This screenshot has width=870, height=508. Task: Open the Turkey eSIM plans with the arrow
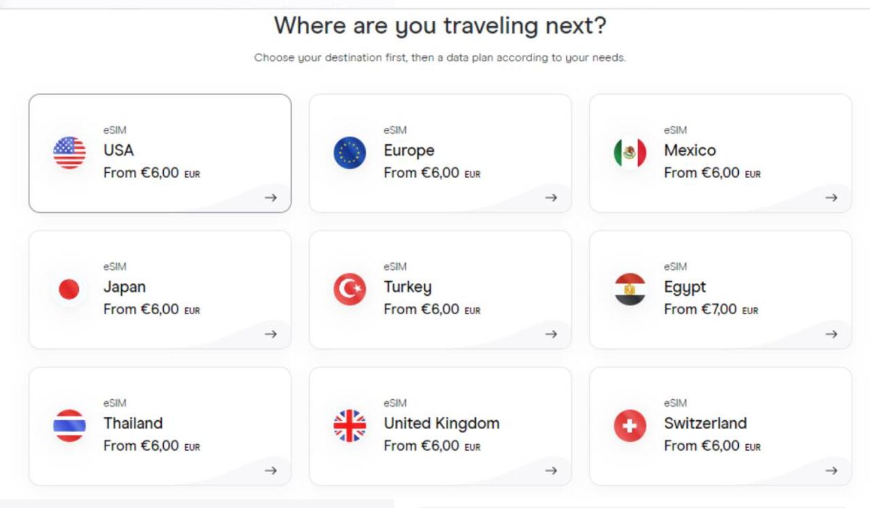click(x=552, y=334)
